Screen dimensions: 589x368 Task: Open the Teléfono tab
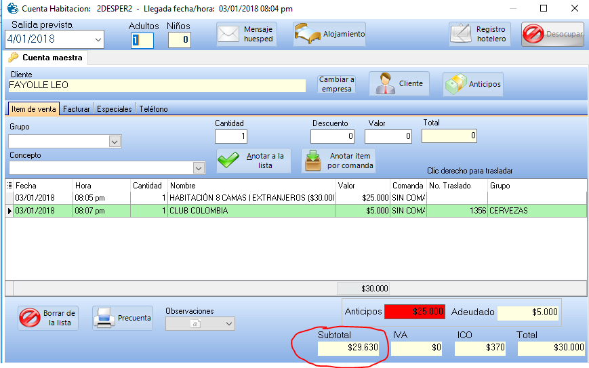point(153,108)
